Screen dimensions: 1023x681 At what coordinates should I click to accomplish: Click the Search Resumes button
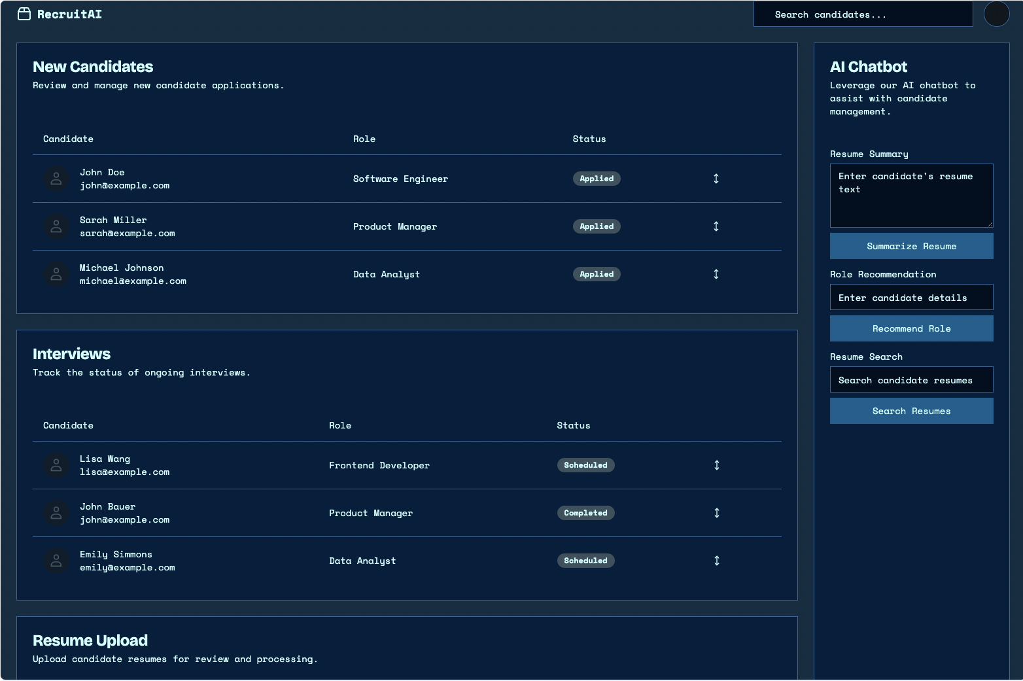click(x=911, y=411)
